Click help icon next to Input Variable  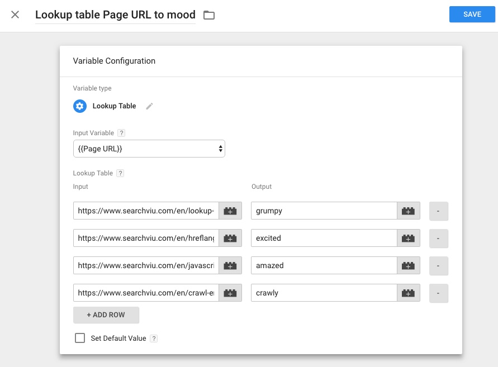pyautogui.click(x=121, y=133)
